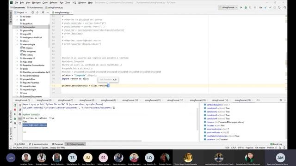Image resolution: width=296 pixels, height=166 pixels.
Task: Open Project panel settings gear
Action: click(43, 12)
